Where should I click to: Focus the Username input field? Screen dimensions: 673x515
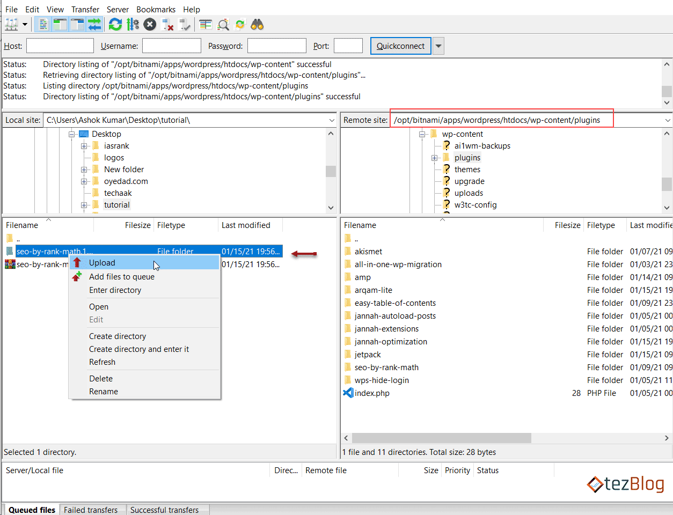[x=172, y=46]
